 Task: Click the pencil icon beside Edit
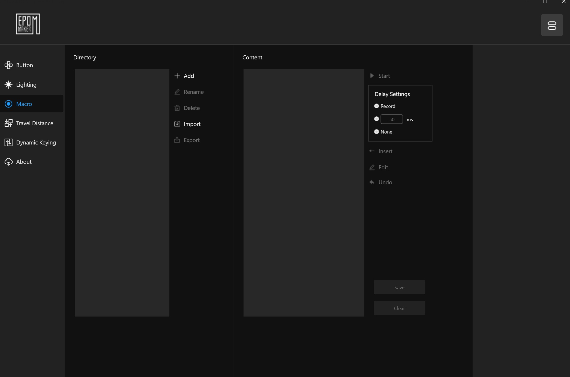pos(372,167)
